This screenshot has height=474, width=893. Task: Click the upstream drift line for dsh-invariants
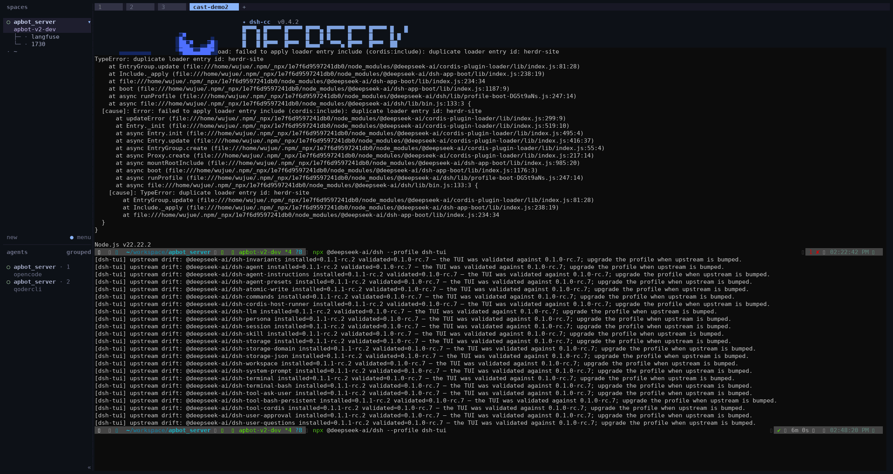[x=418, y=259]
